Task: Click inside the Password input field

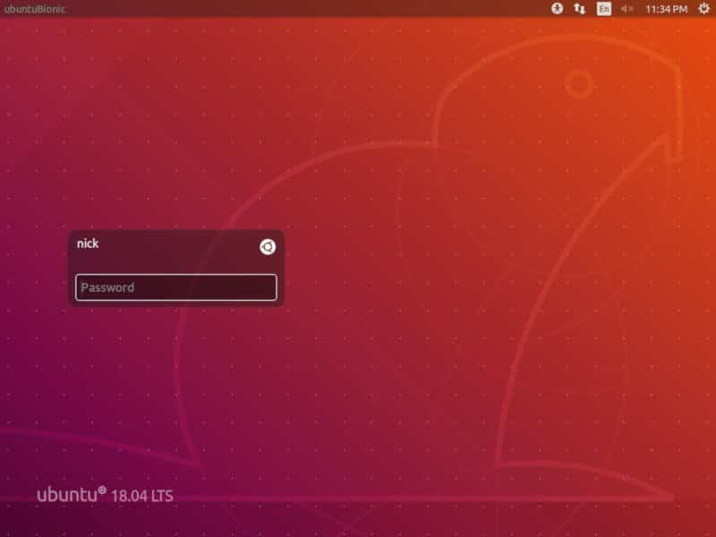Action: [176, 287]
